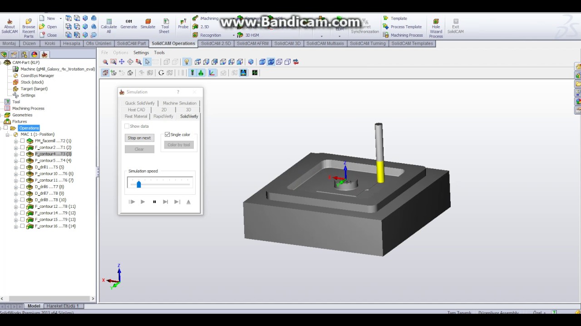The height and width of the screenshot is (326, 581).
Task: Check the D_drill8 operation checkbox
Action: tap(22, 200)
